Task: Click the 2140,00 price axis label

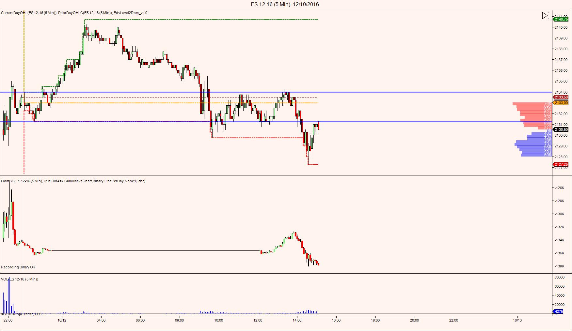Action: pyautogui.click(x=561, y=27)
